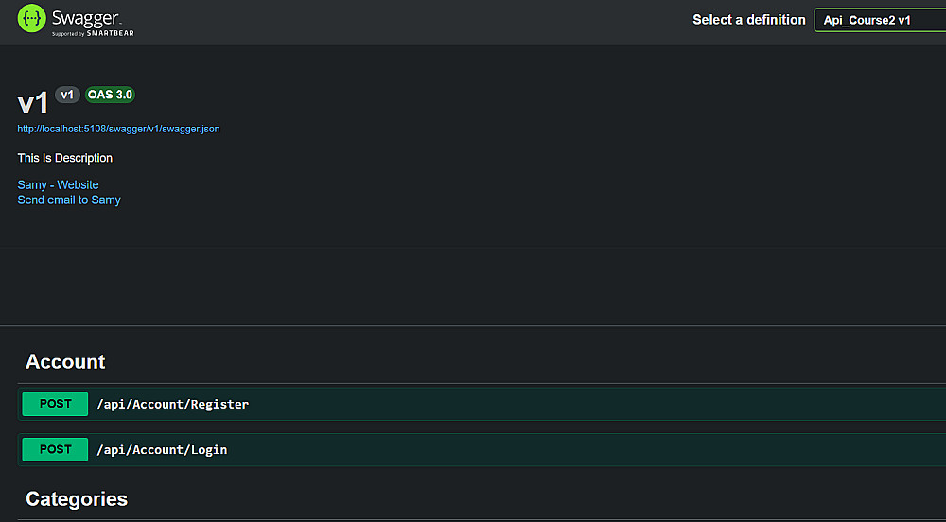Image resolution: width=946 pixels, height=522 pixels.
Task: Click the POST badge for Account Register
Action: (55, 404)
